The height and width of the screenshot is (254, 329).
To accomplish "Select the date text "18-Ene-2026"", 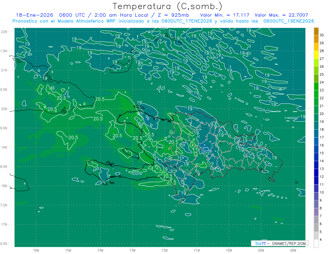I will [x=34, y=15].
